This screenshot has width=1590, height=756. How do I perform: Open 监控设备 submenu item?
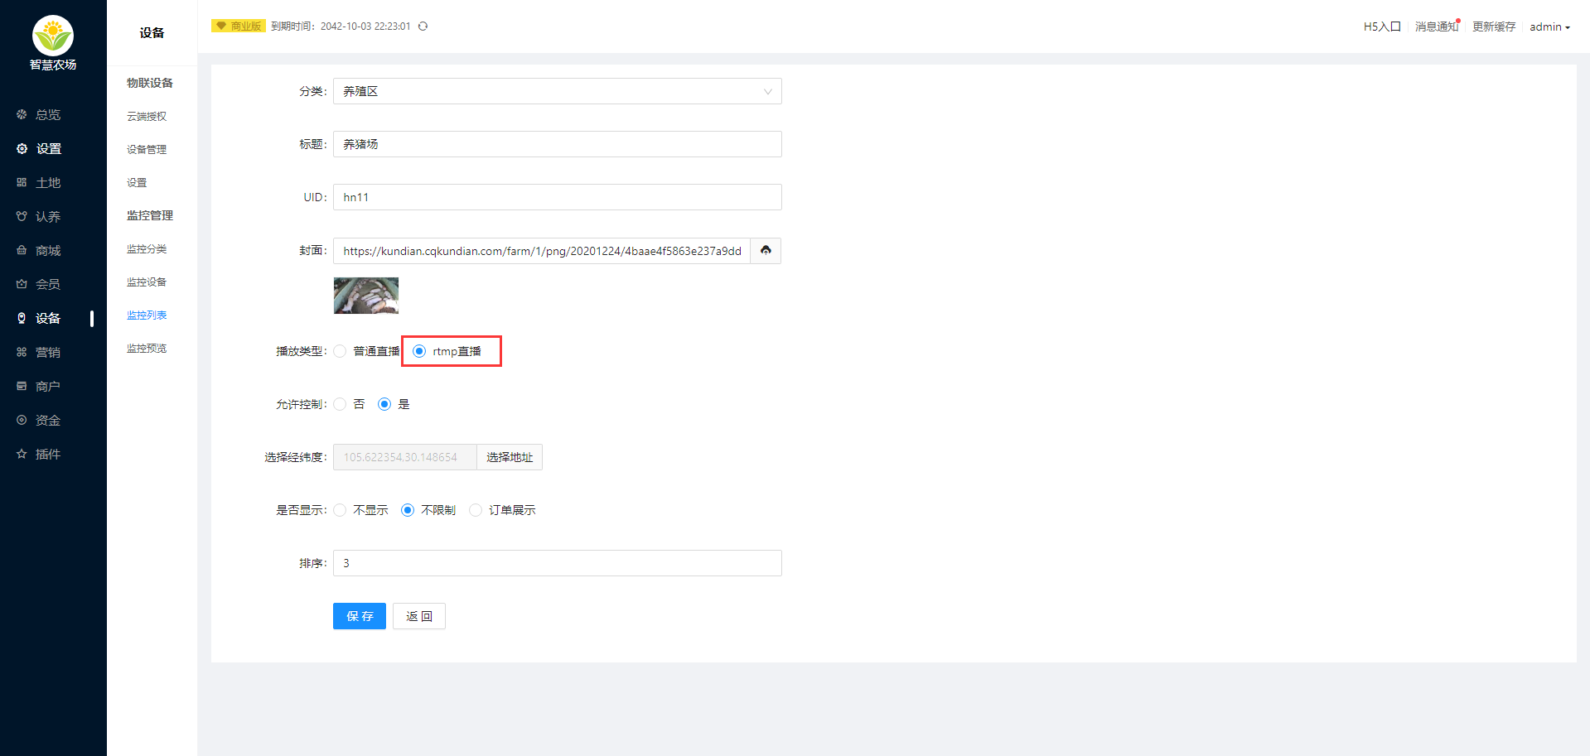[x=147, y=282]
